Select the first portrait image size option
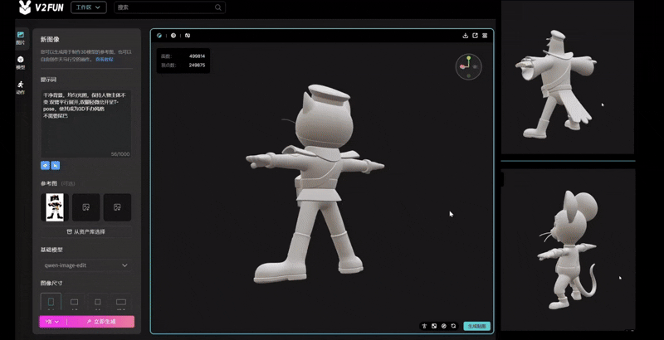 click(x=51, y=303)
